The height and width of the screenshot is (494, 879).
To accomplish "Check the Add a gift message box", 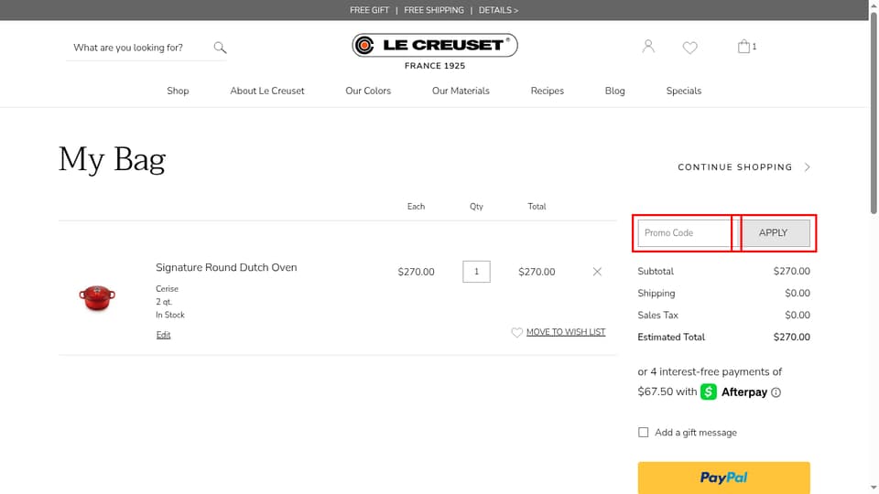I will [x=643, y=433].
